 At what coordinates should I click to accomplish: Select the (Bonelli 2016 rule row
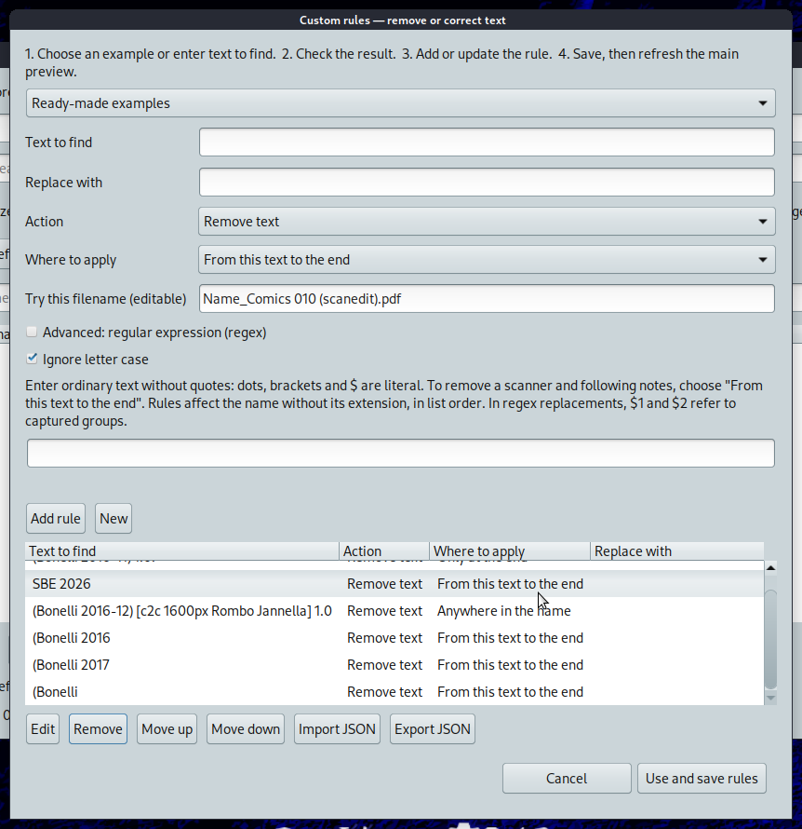tap(394, 638)
